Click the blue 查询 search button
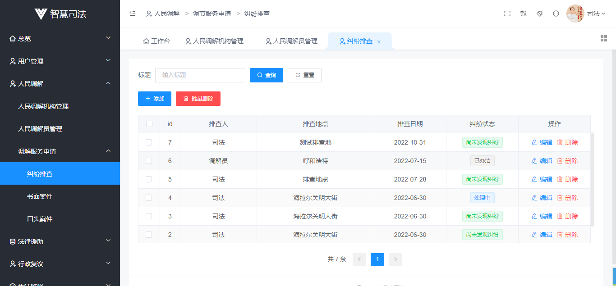Screen dimensions: 616x286 click(267, 75)
